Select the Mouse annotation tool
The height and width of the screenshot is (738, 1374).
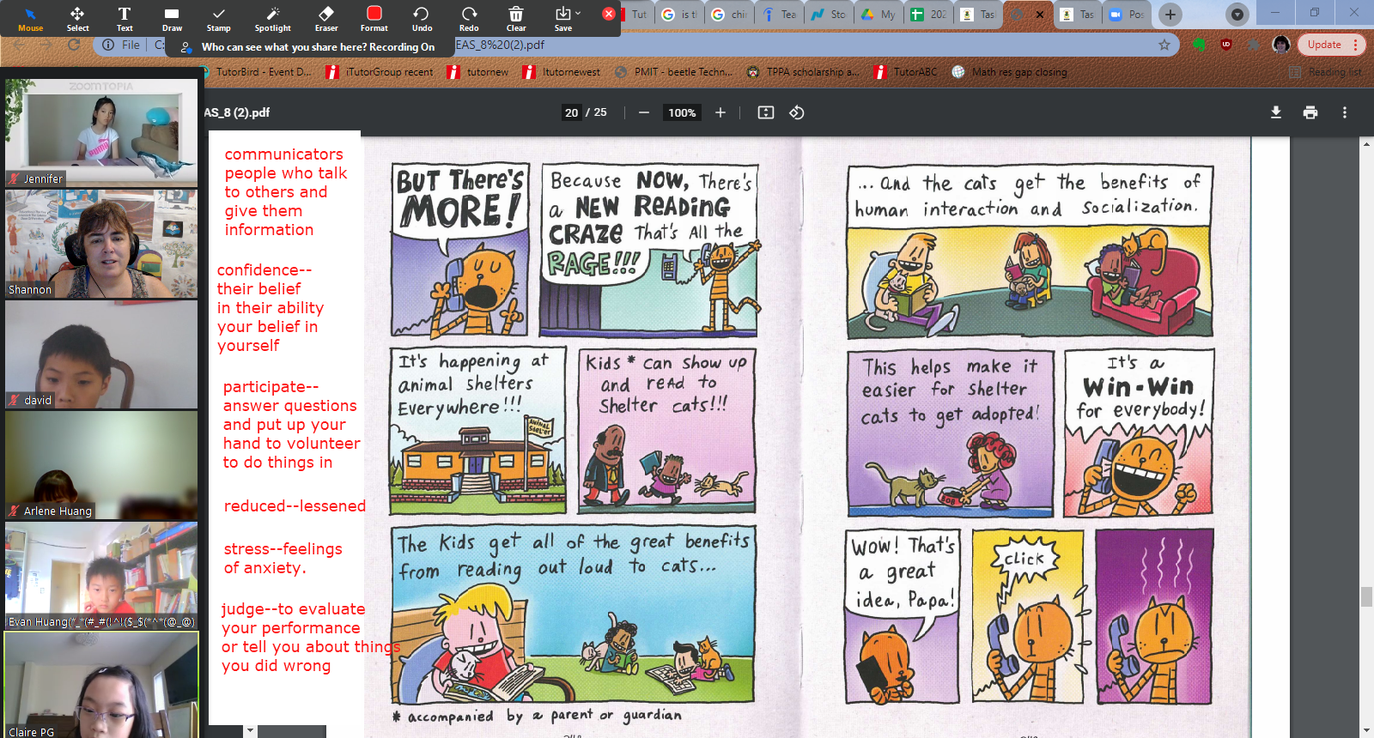click(x=30, y=18)
